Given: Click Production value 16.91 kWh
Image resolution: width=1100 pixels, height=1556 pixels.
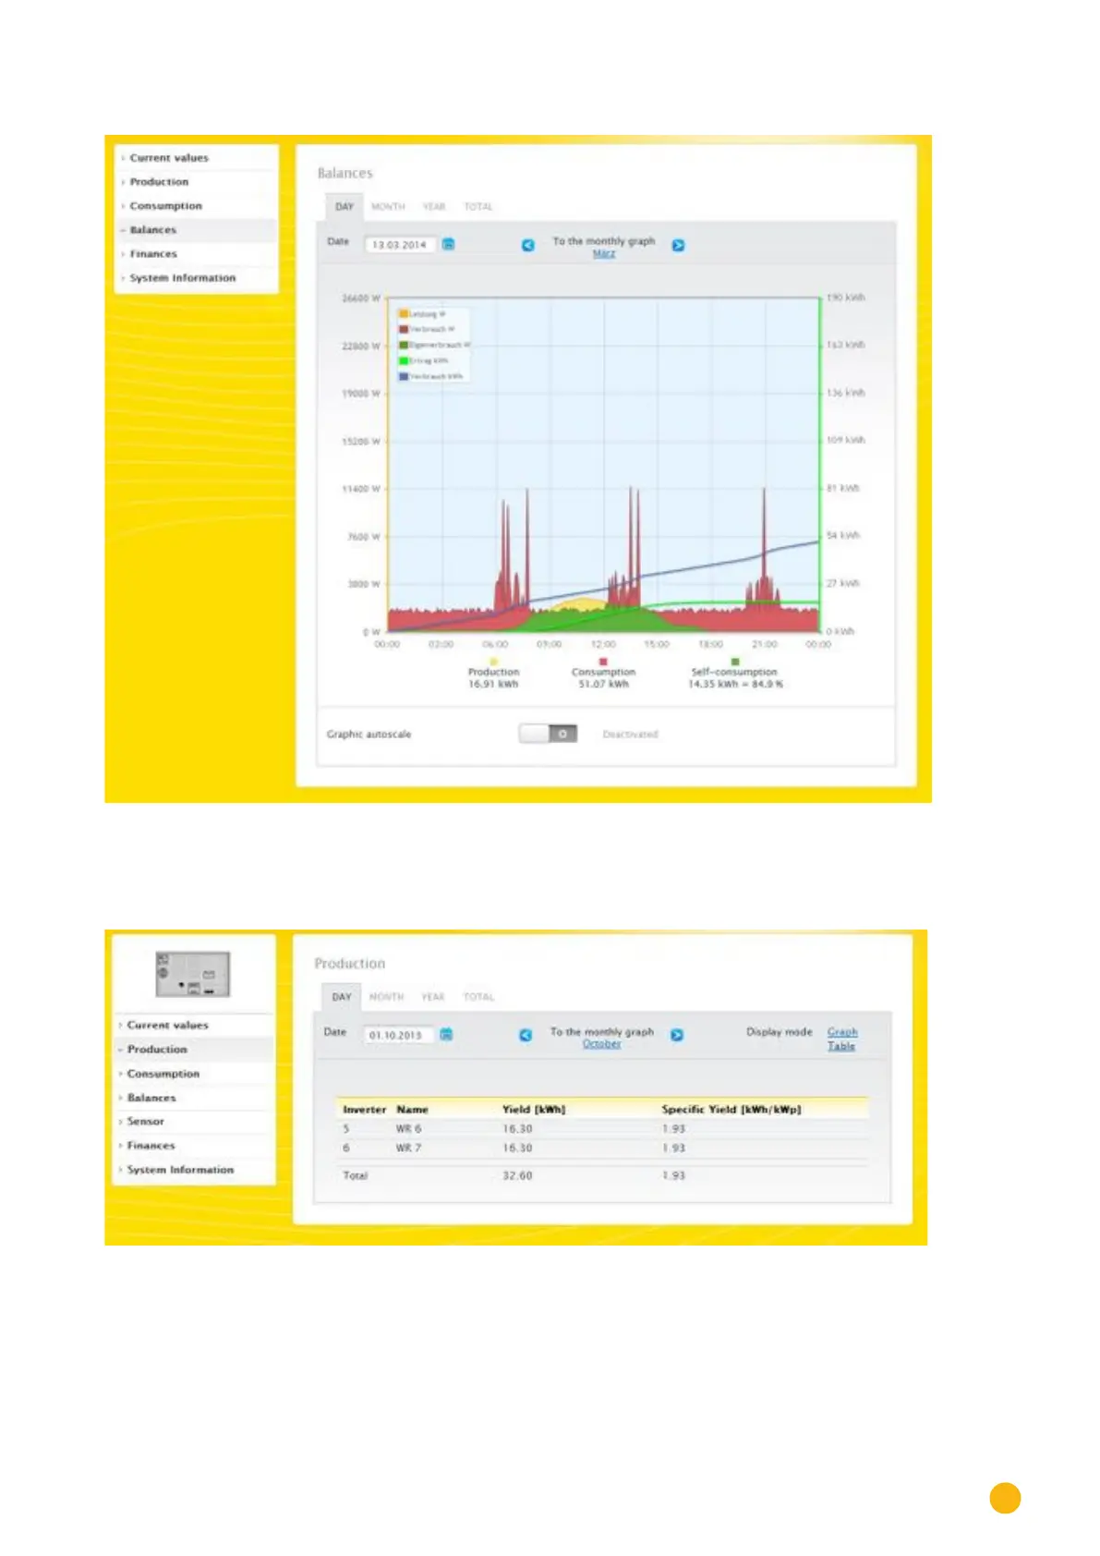Looking at the screenshot, I should [x=493, y=685].
